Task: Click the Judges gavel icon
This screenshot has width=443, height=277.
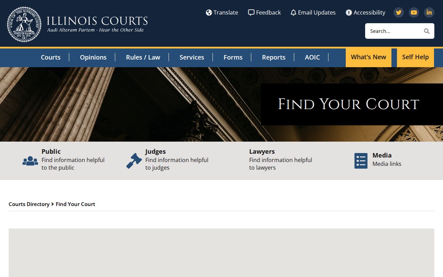Action: tap(134, 161)
